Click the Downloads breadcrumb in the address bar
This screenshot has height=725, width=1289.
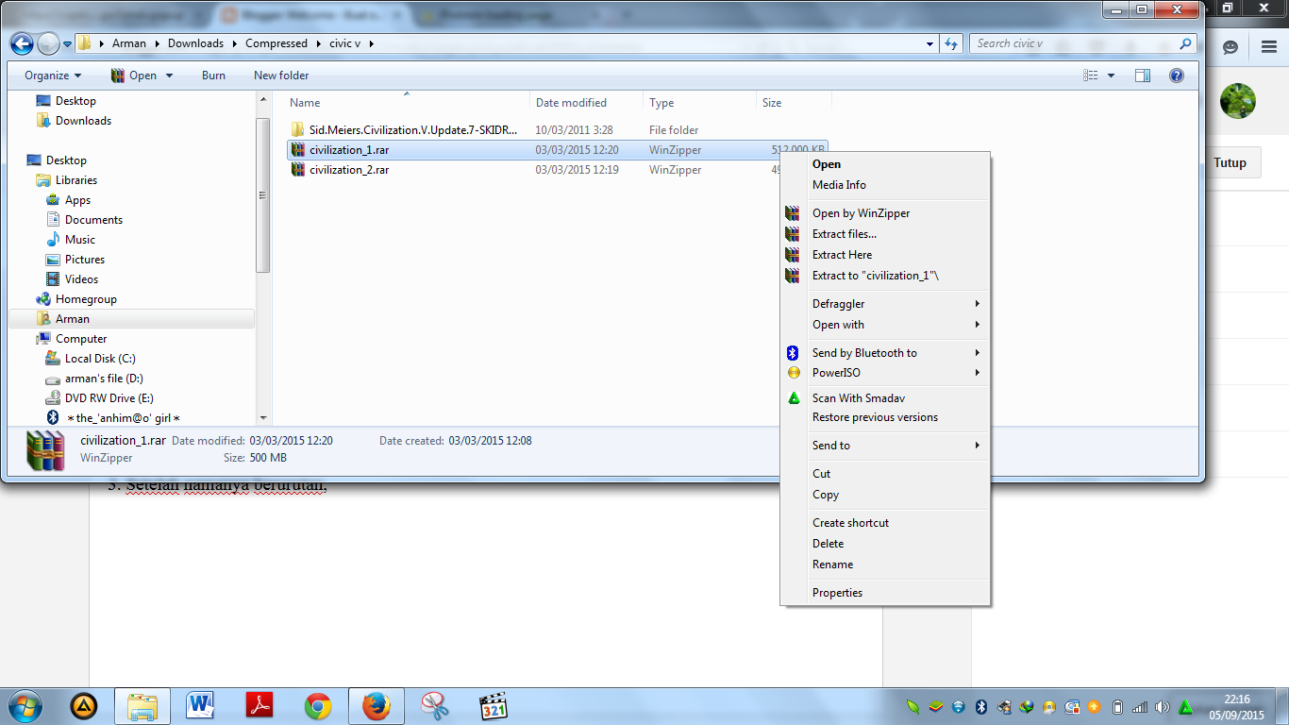coord(196,43)
